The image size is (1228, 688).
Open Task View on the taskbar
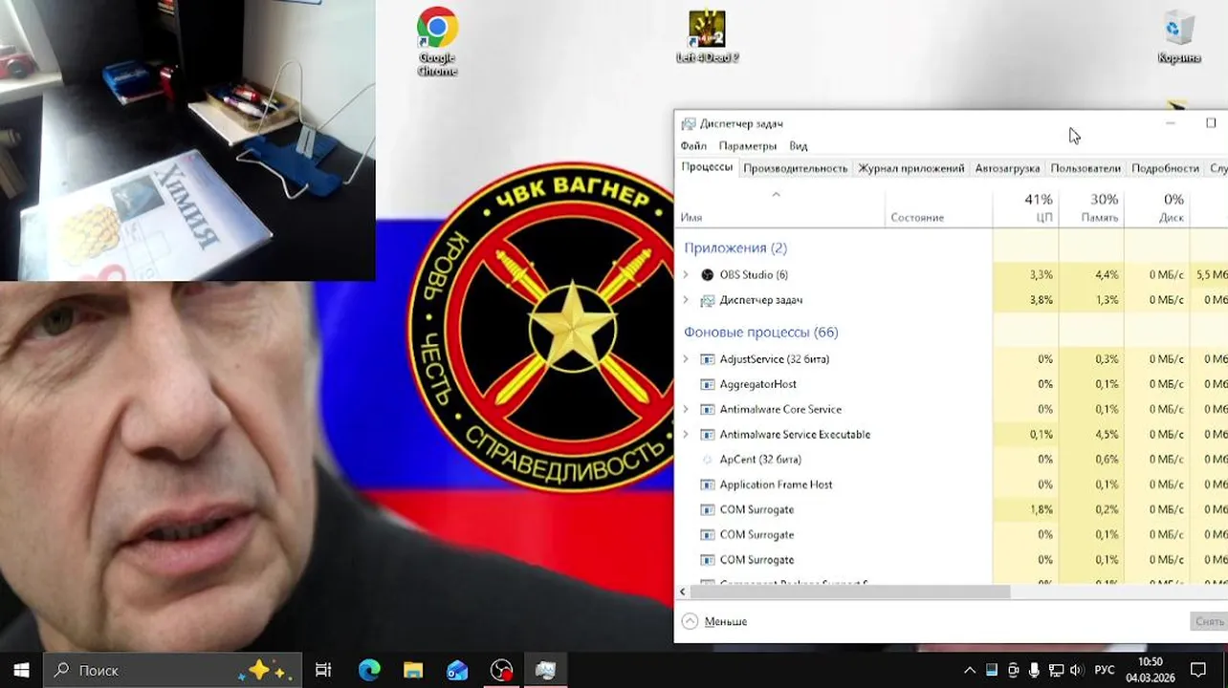[x=323, y=670]
